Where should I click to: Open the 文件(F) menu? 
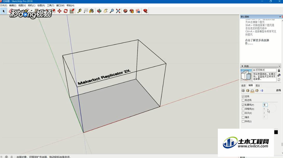(4, 5)
